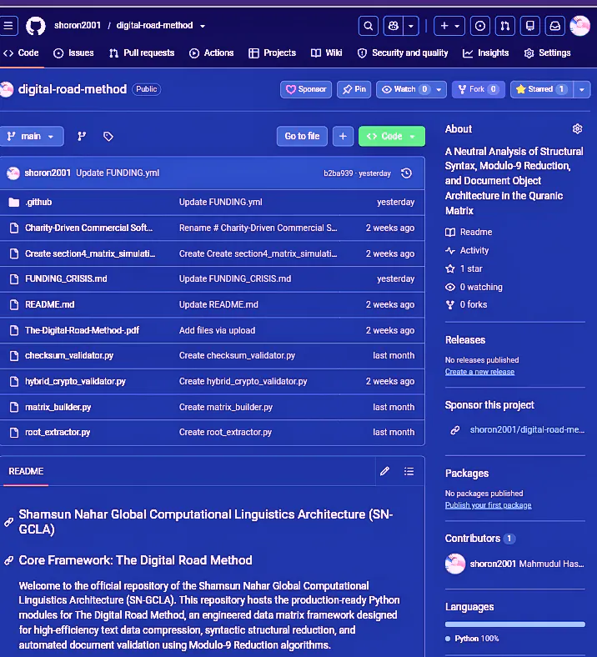Open the Insights tab
The width and height of the screenshot is (597, 657).
coord(486,53)
